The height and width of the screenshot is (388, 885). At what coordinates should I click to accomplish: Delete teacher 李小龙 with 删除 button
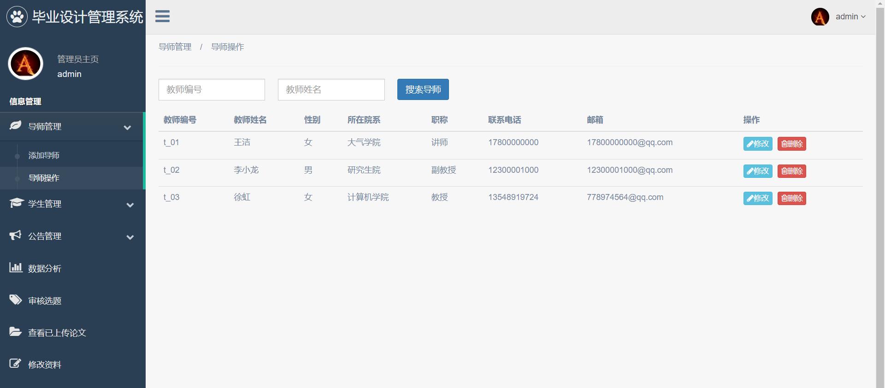(791, 171)
